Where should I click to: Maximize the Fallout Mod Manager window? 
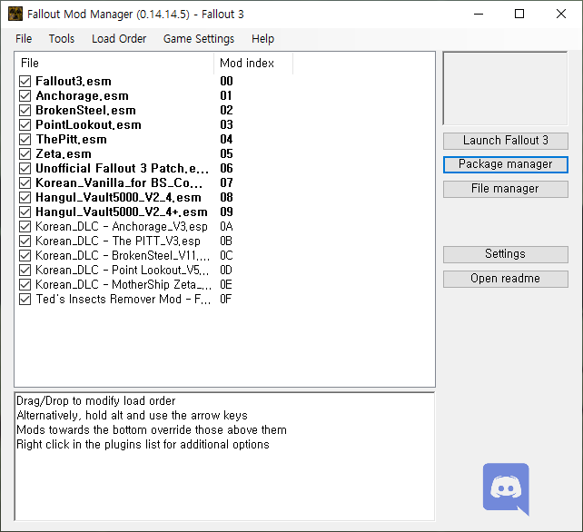(x=519, y=15)
